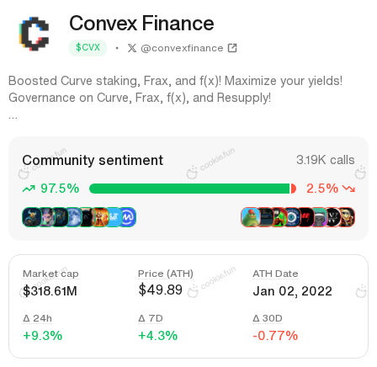The width and height of the screenshot is (377, 367).
Task: Expand the truncated description ellipsis
Action: [13, 117]
